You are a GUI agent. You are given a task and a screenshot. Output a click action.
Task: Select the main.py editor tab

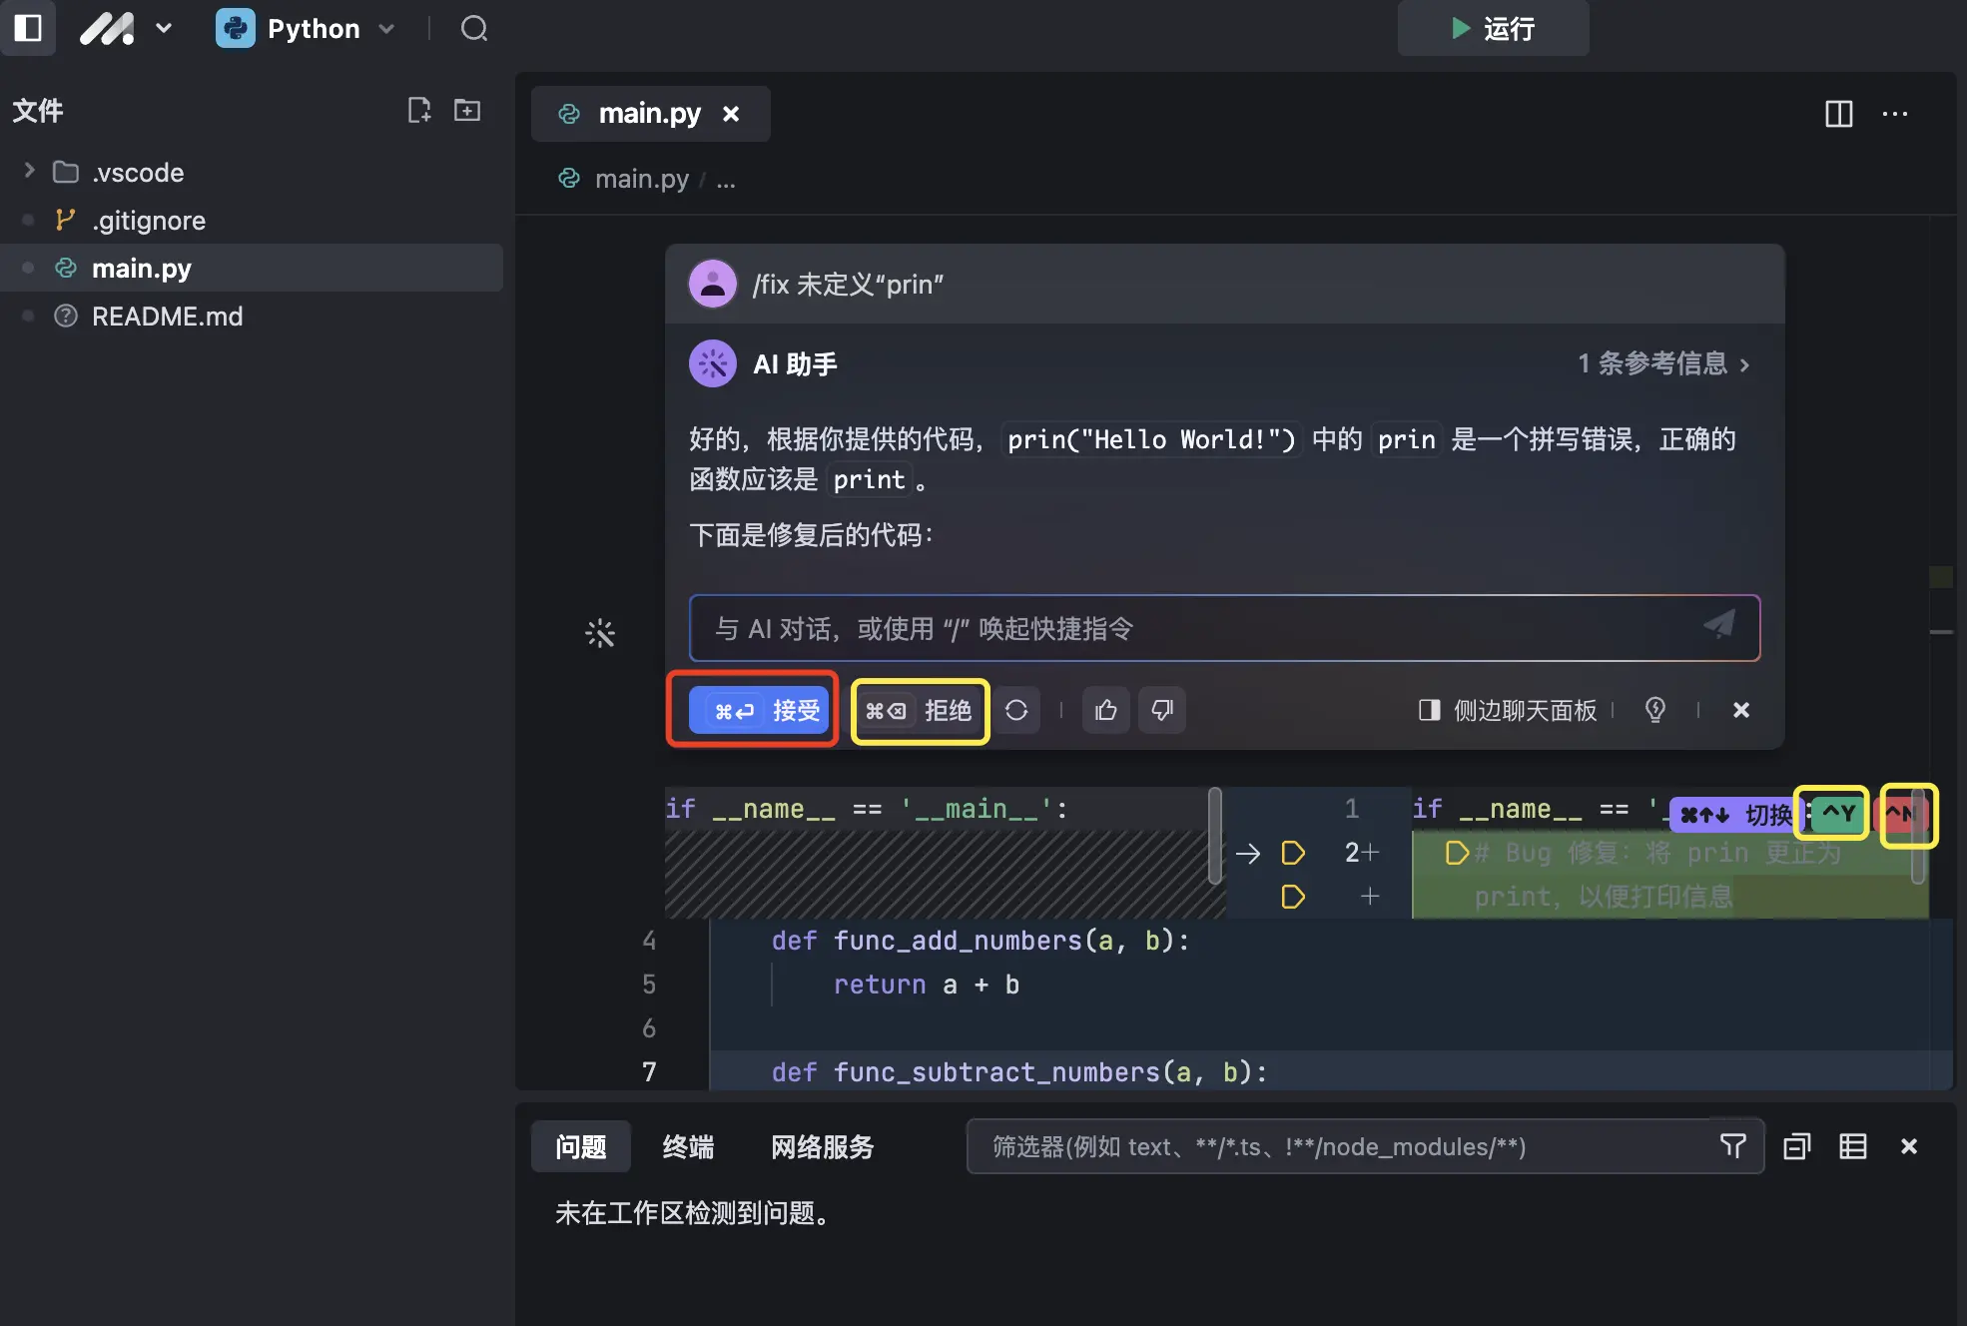pyautogui.click(x=649, y=114)
